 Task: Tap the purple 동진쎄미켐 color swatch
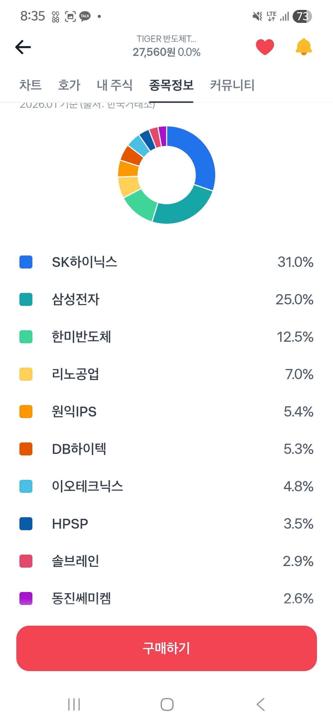tap(26, 598)
